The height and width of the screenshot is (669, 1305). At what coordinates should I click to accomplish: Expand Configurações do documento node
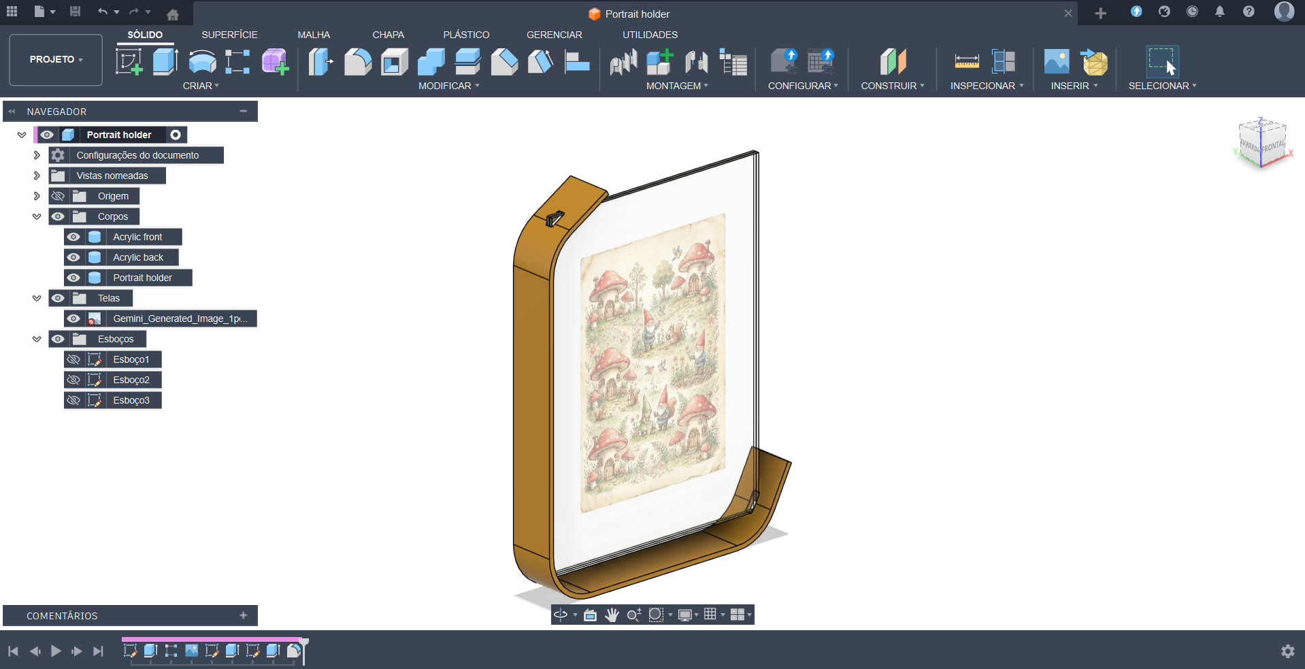[37, 155]
